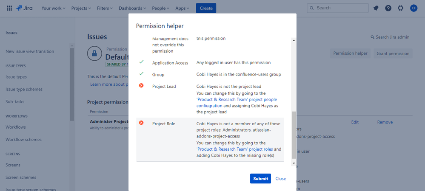Submit the Permission helper dialog
Image resolution: width=425 pixels, height=191 pixels.
coord(260,179)
